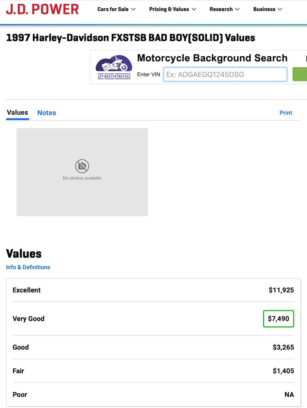Click the J.D. Power logo
Viewport: 307px width, 408px height.
pos(42,9)
